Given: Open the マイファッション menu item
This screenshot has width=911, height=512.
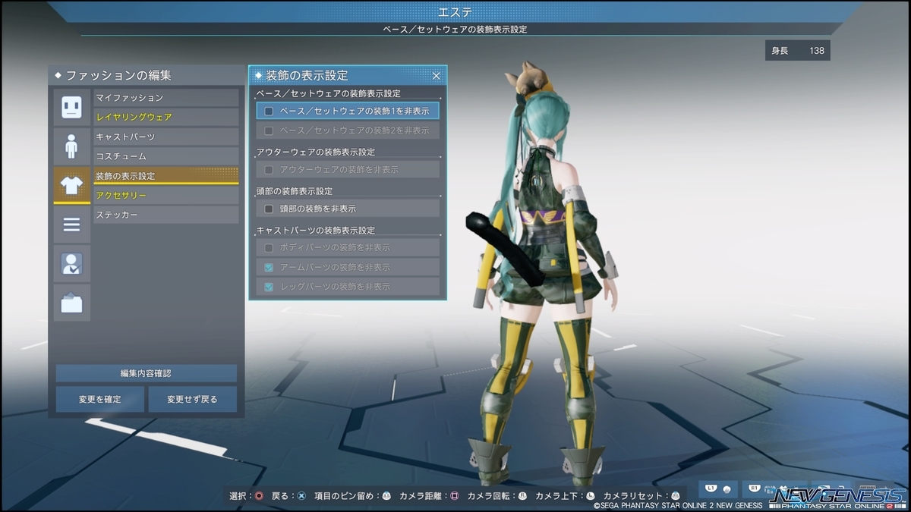Looking at the screenshot, I should click(165, 97).
